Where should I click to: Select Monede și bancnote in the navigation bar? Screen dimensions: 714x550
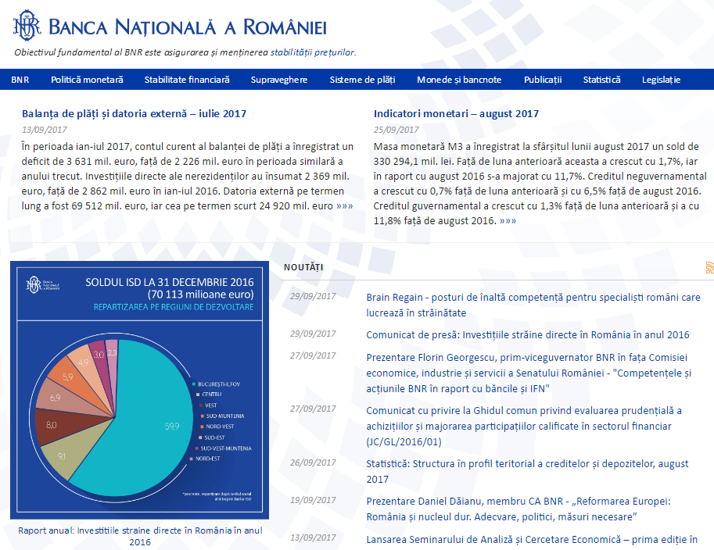click(459, 80)
